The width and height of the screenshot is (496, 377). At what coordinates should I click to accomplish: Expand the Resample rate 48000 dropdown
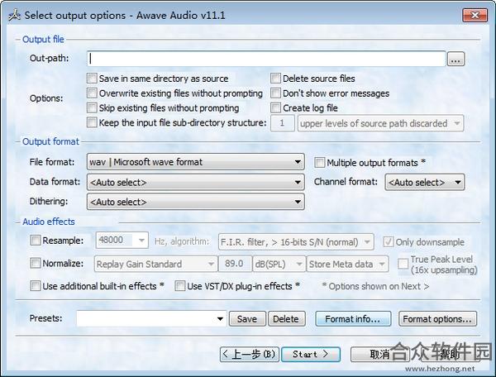(122, 240)
